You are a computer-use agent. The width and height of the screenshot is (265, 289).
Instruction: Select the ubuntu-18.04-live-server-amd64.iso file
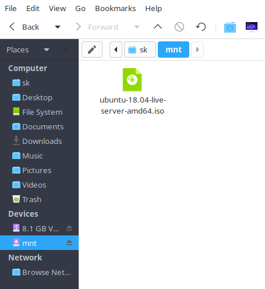(133, 91)
